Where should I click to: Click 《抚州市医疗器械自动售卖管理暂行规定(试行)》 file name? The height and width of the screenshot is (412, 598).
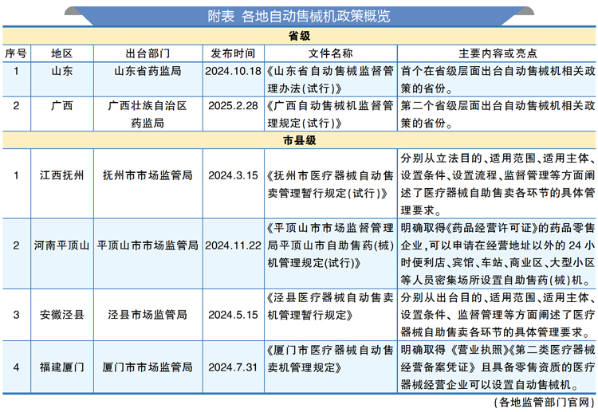[330, 184]
